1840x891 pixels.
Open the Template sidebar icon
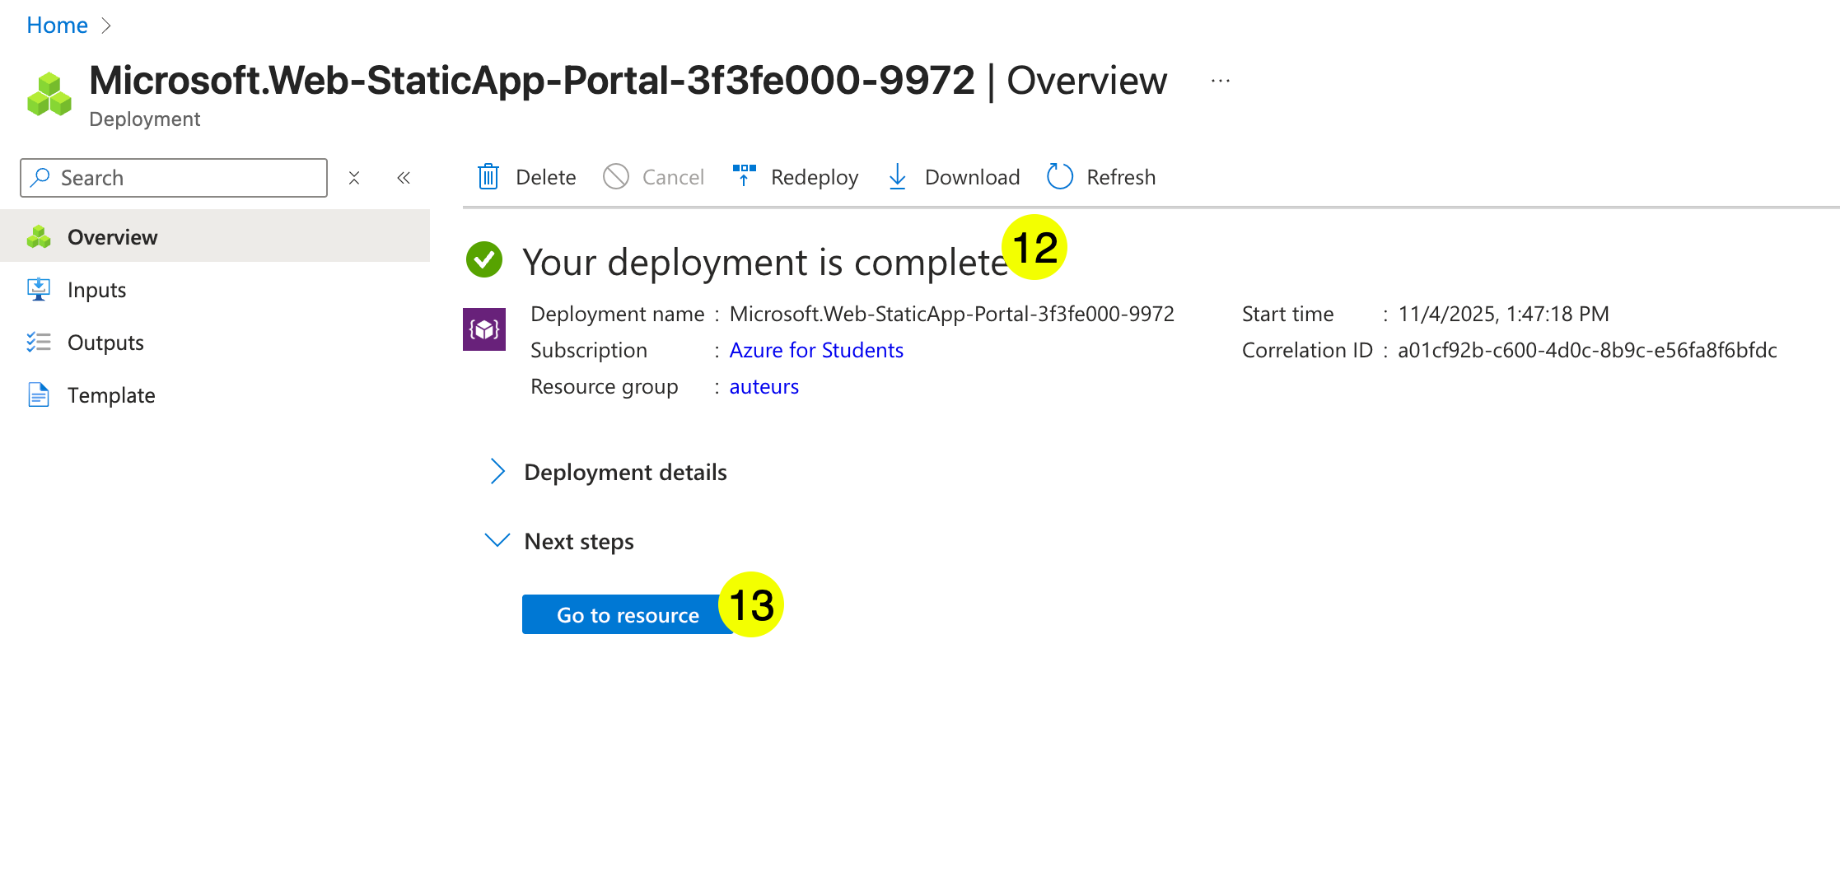click(x=39, y=394)
